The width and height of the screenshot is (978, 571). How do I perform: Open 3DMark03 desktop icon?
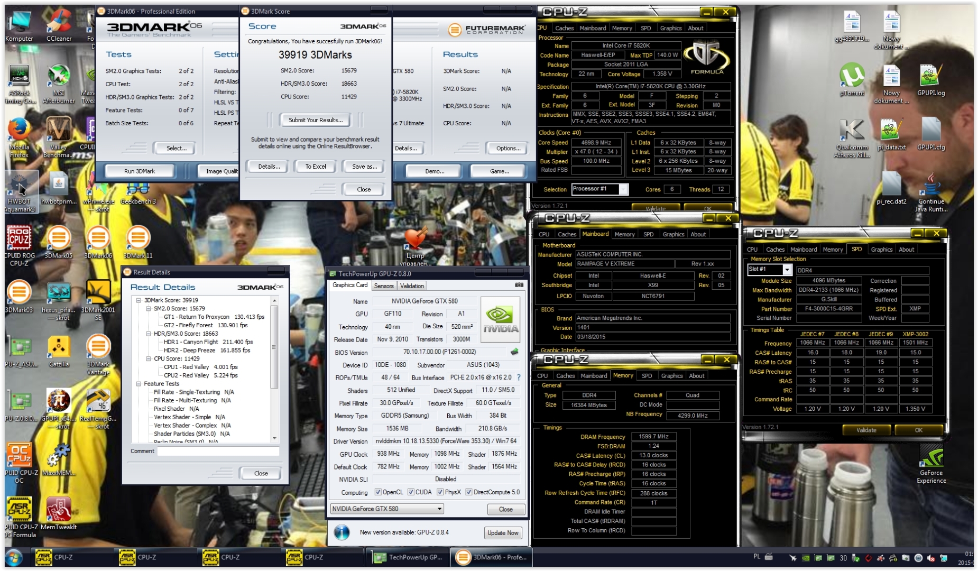click(x=19, y=297)
